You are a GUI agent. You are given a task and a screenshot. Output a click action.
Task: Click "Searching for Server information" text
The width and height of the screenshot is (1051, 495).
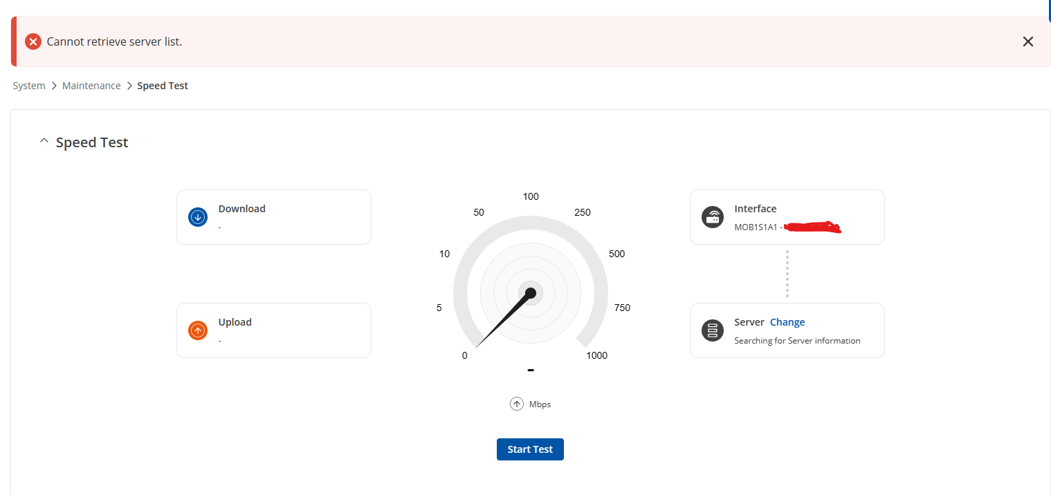point(797,340)
